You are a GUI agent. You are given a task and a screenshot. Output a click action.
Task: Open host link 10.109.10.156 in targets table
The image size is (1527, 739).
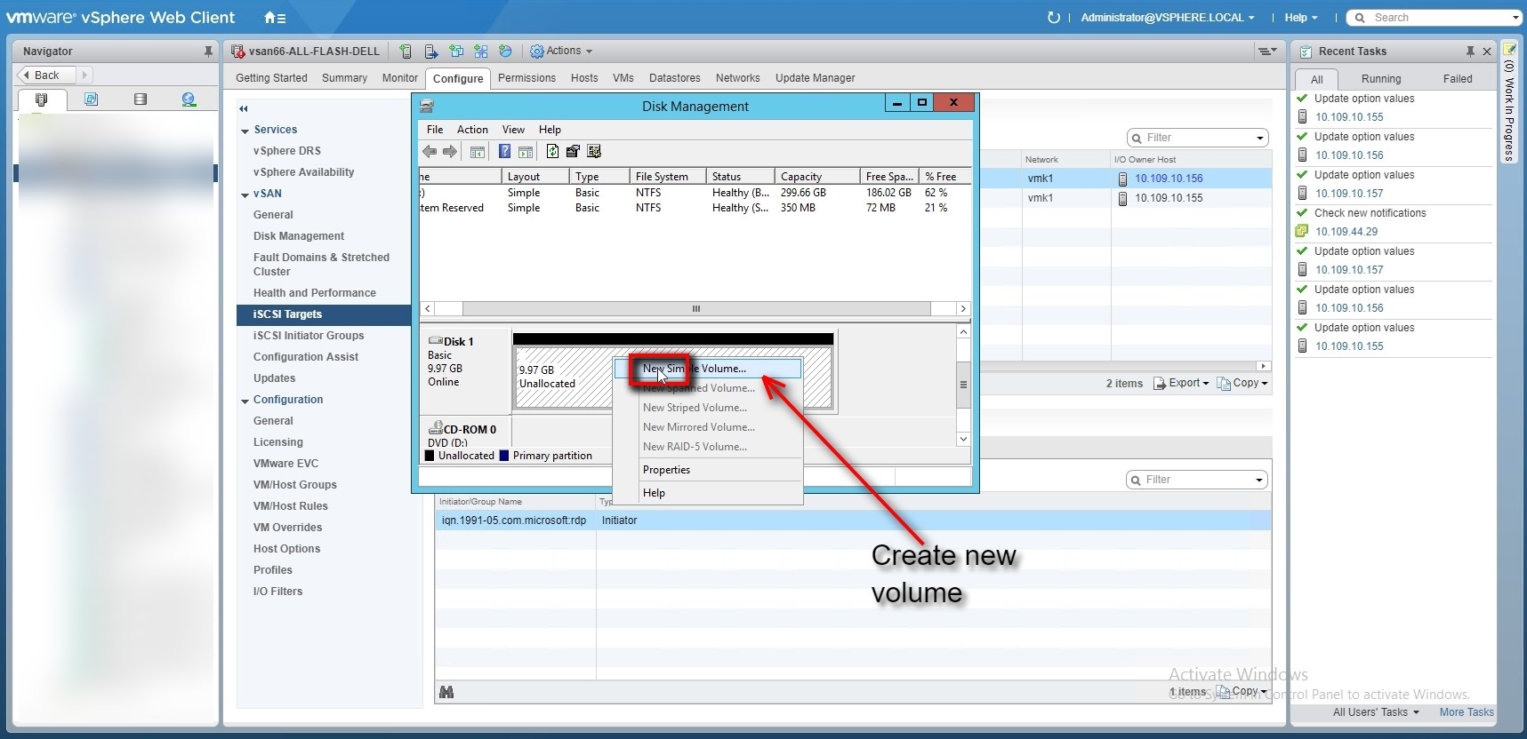point(1168,179)
